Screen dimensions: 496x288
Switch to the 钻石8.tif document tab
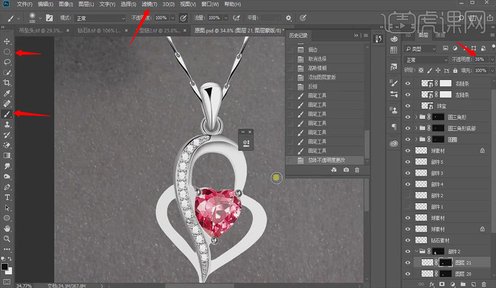(x=99, y=30)
